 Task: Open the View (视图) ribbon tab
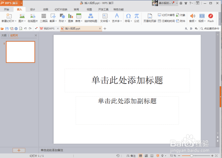89,10
